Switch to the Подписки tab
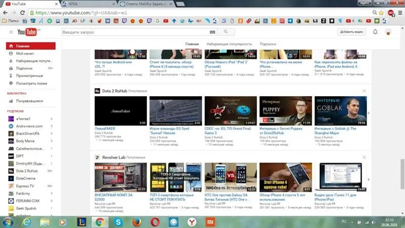 coord(268,44)
